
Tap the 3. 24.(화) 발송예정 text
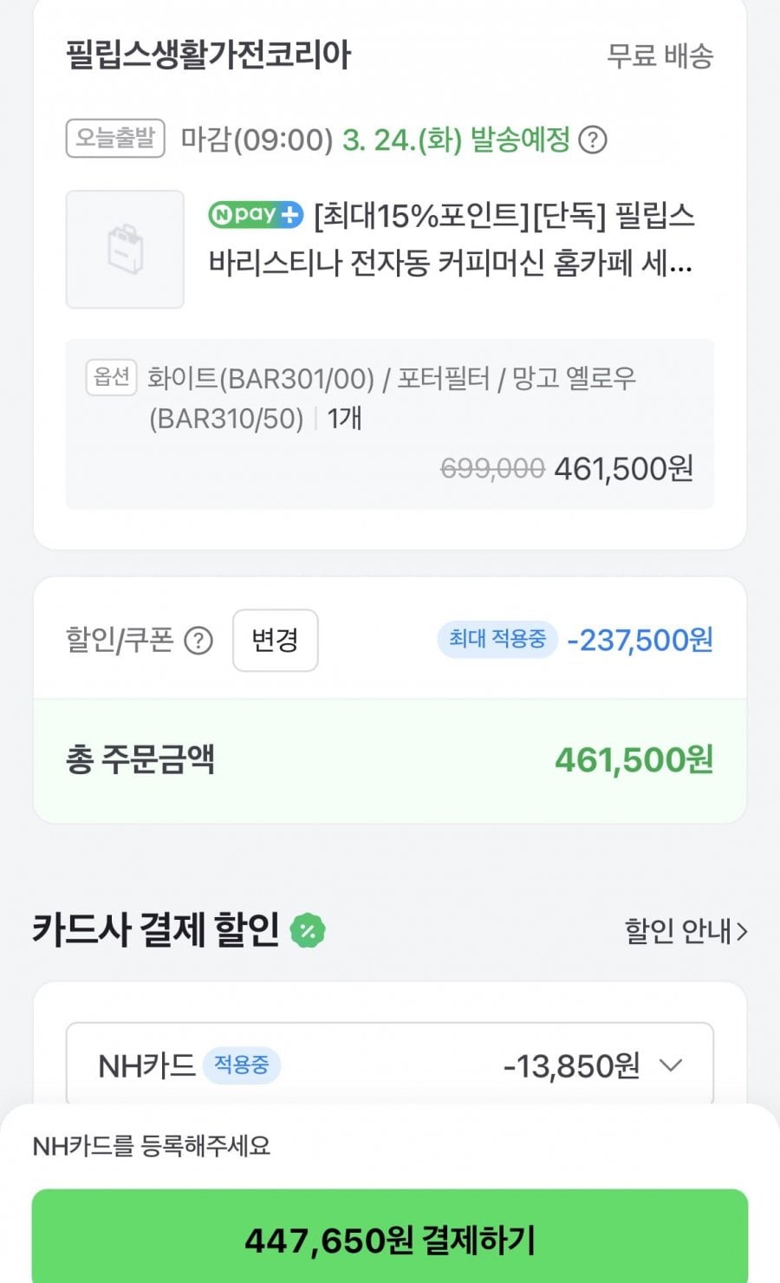456,140
